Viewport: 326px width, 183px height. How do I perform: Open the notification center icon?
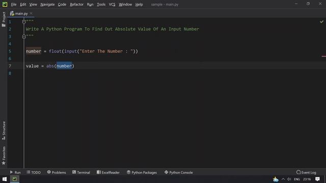[x=317, y=179]
